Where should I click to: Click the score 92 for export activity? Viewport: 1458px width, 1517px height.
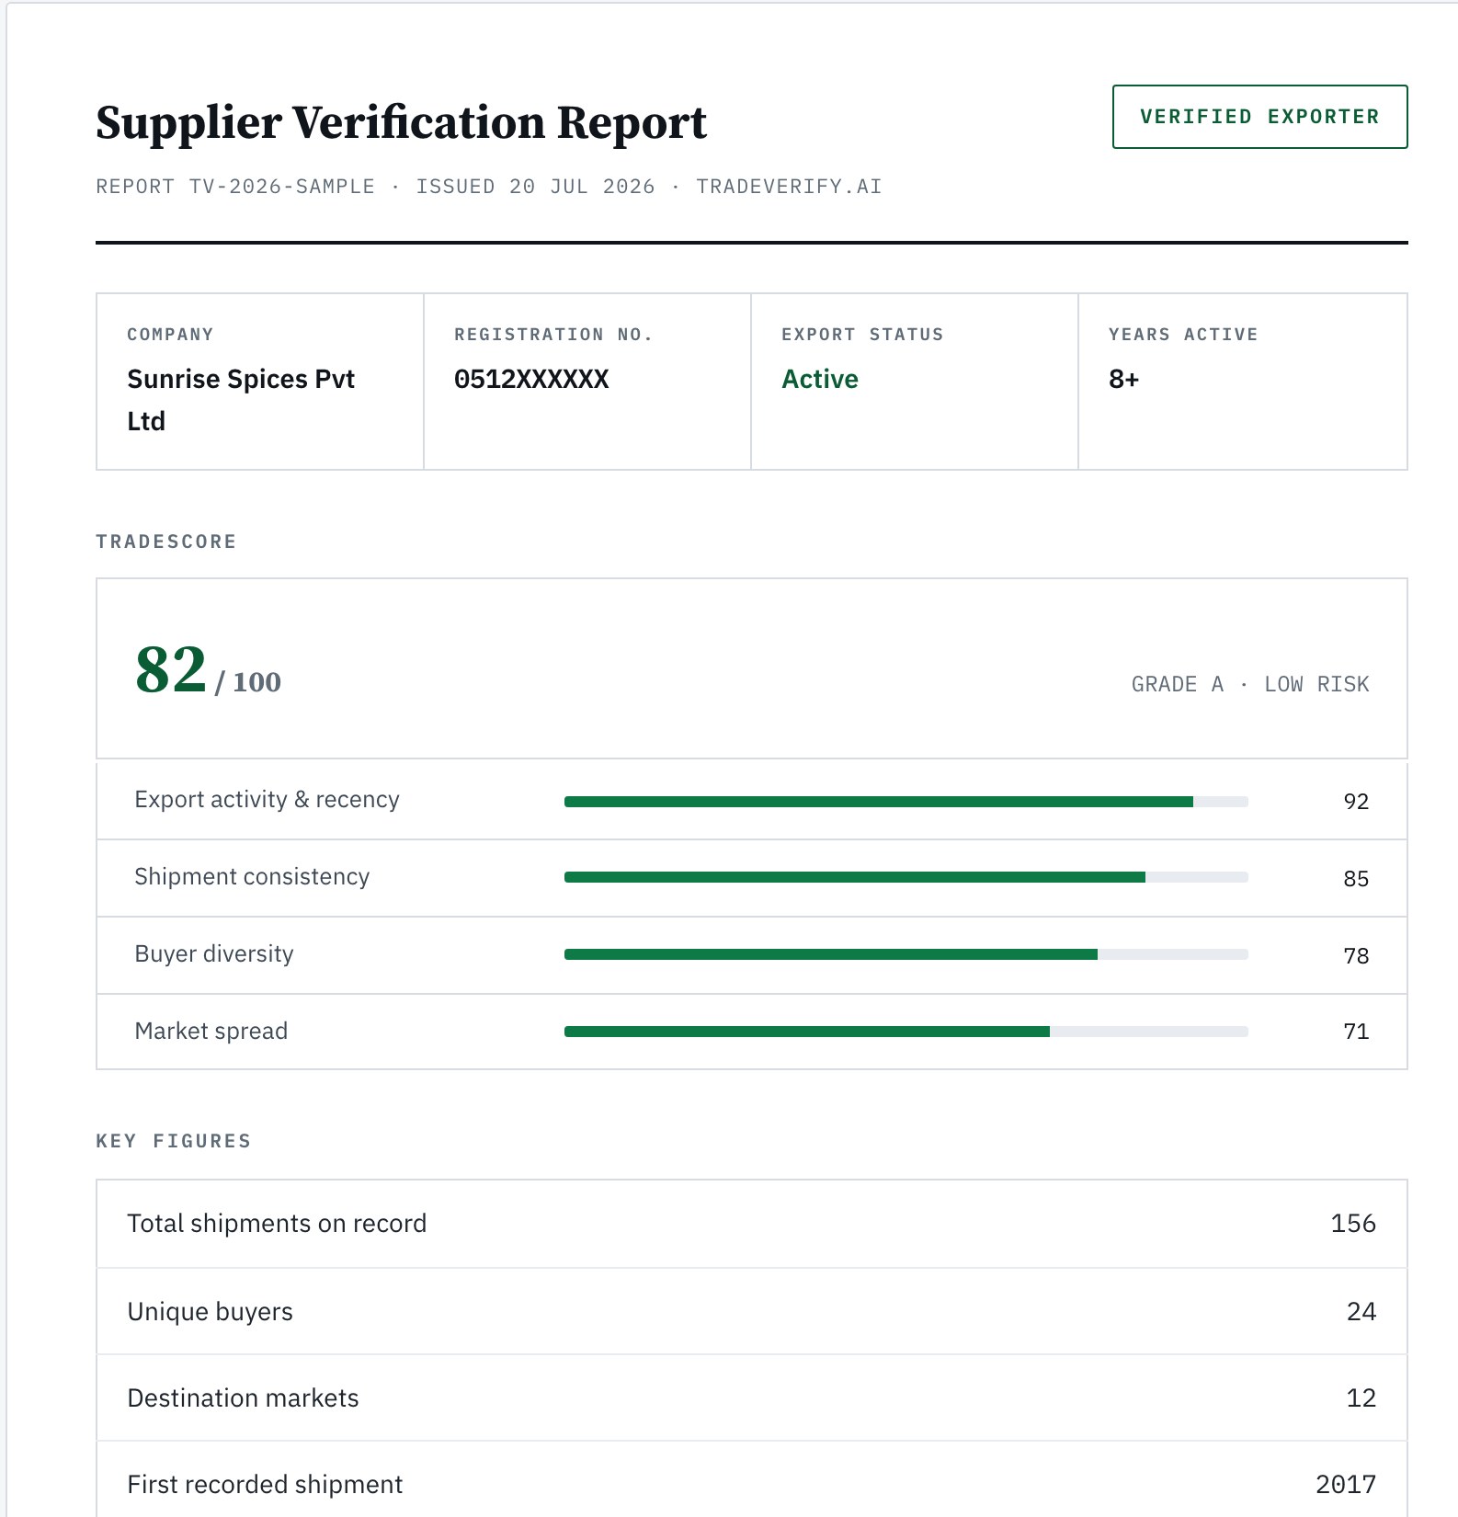click(x=1356, y=802)
